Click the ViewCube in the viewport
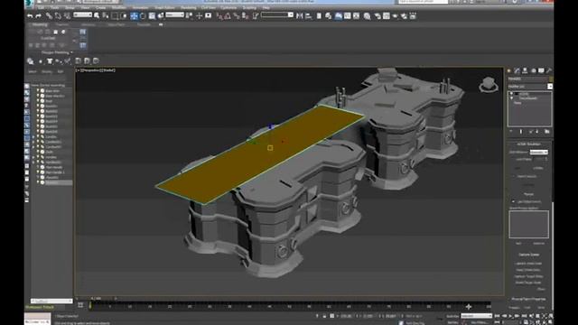 (489, 85)
